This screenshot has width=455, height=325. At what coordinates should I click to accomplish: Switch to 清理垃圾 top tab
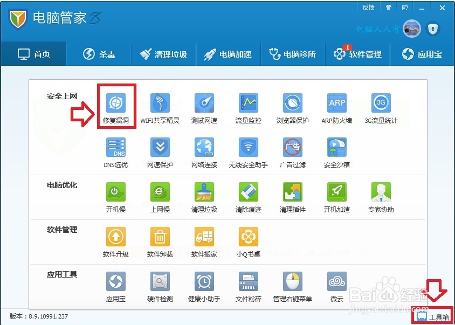point(164,54)
